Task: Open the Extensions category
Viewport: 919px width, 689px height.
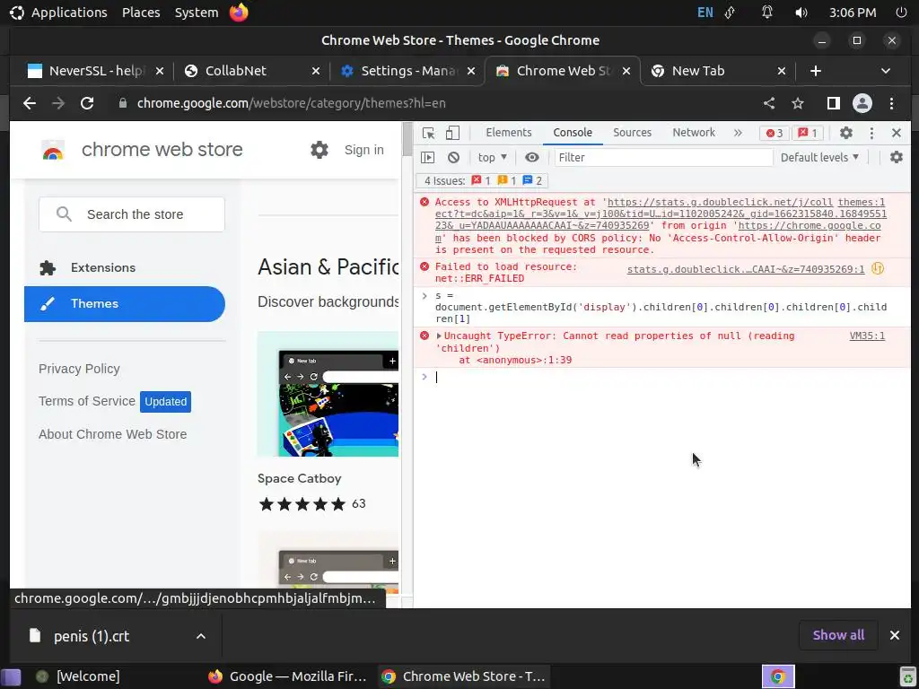Action: point(124,267)
